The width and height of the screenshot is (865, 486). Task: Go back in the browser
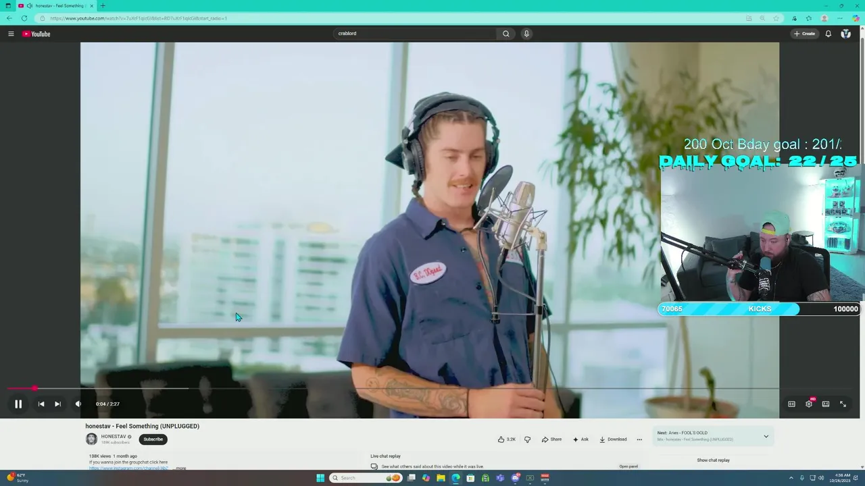(9, 18)
